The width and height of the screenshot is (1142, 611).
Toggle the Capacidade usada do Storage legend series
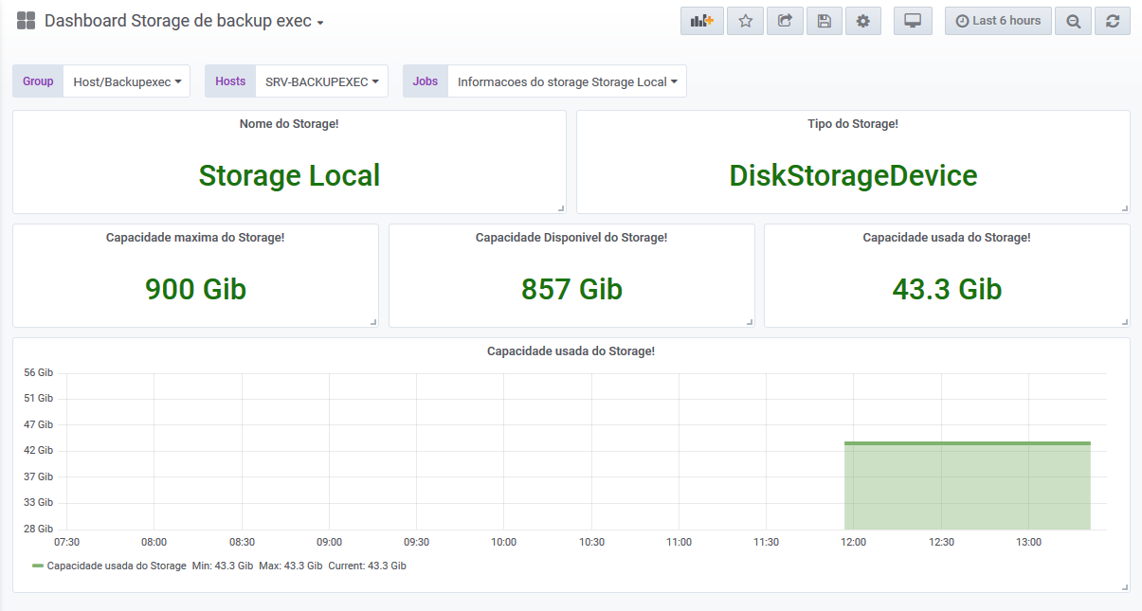[x=117, y=566]
